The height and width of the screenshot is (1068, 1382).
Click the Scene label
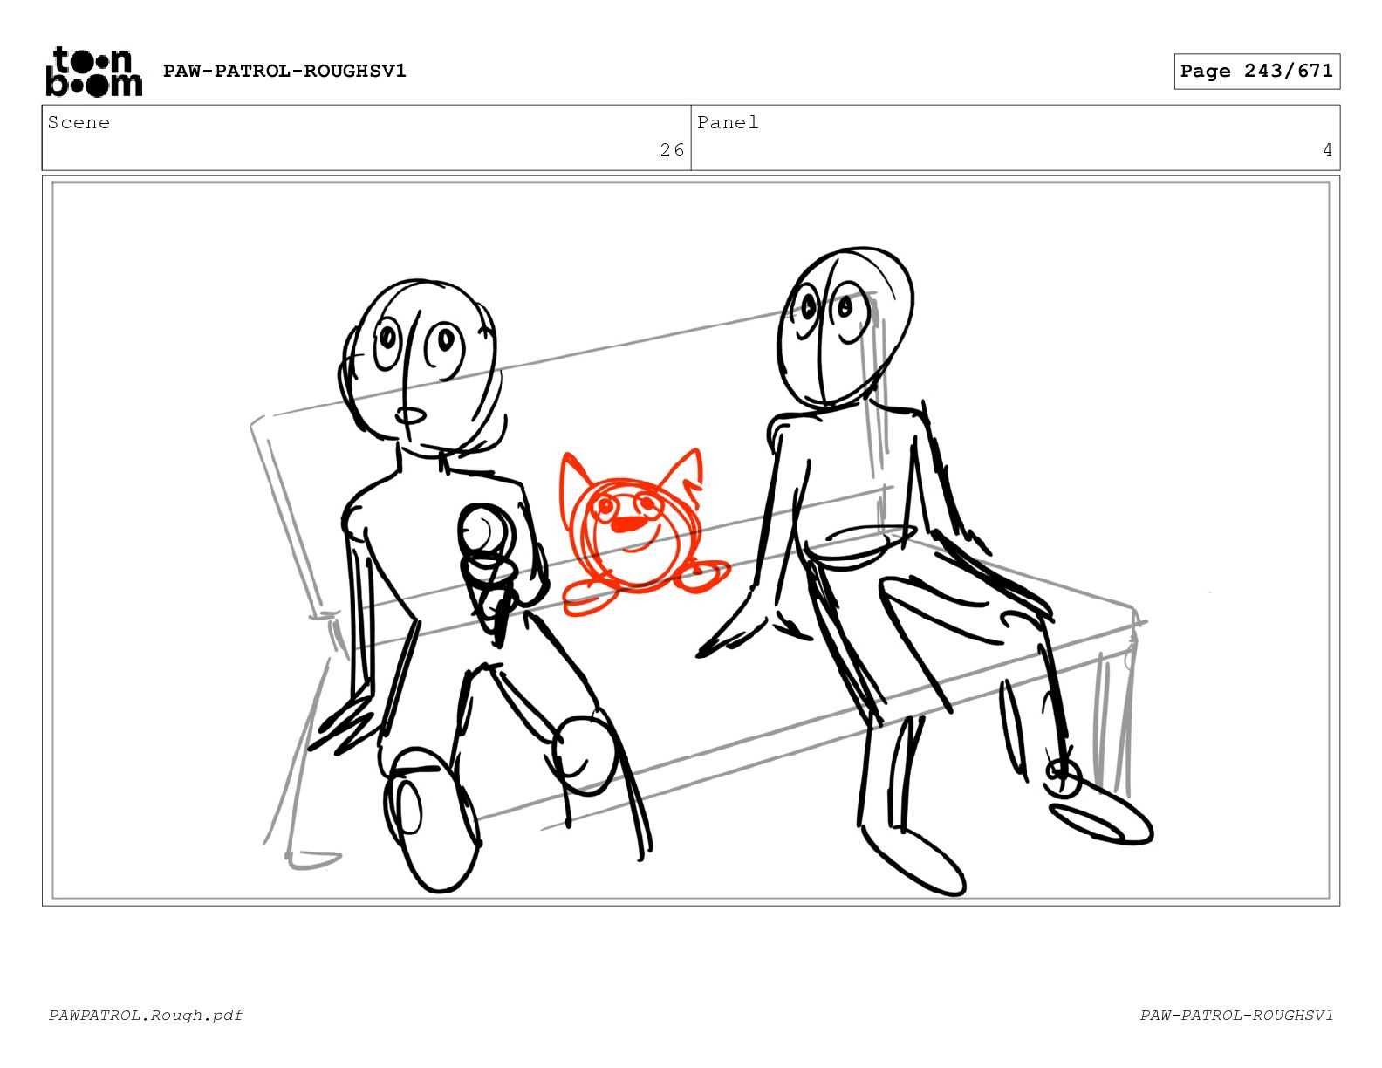(x=79, y=122)
